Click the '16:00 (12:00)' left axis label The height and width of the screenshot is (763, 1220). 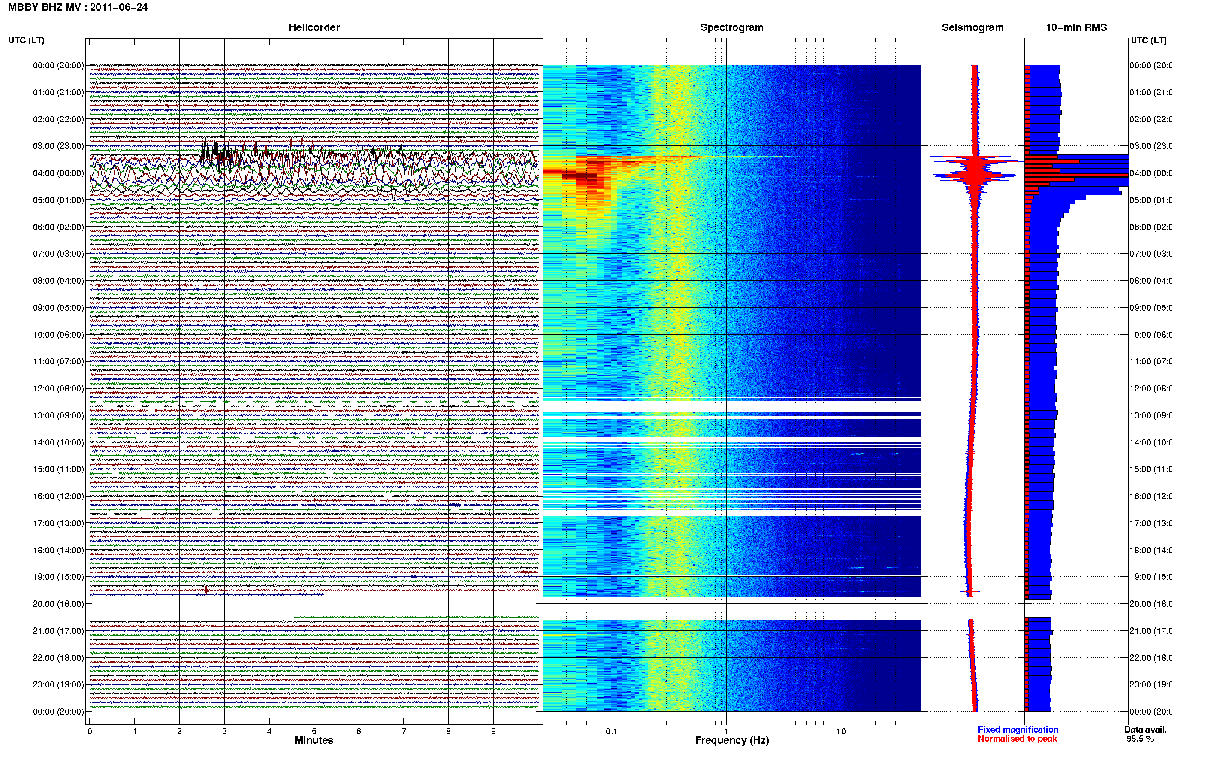tap(58, 496)
